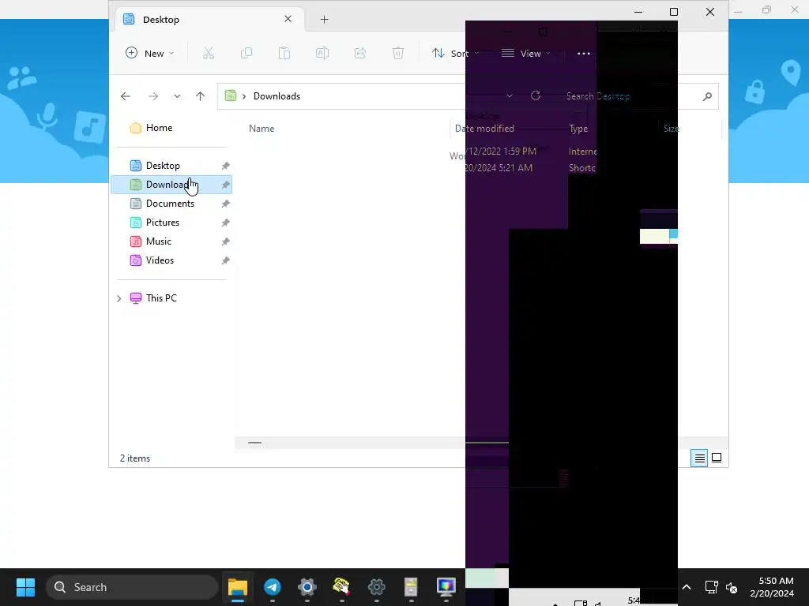This screenshot has height=606, width=809.
Task: Open Telegram from the taskbar
Action: (x=273, y=587)
